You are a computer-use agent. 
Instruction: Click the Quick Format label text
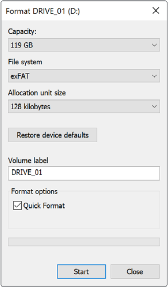pyautogui.click(x=44, y=206)
